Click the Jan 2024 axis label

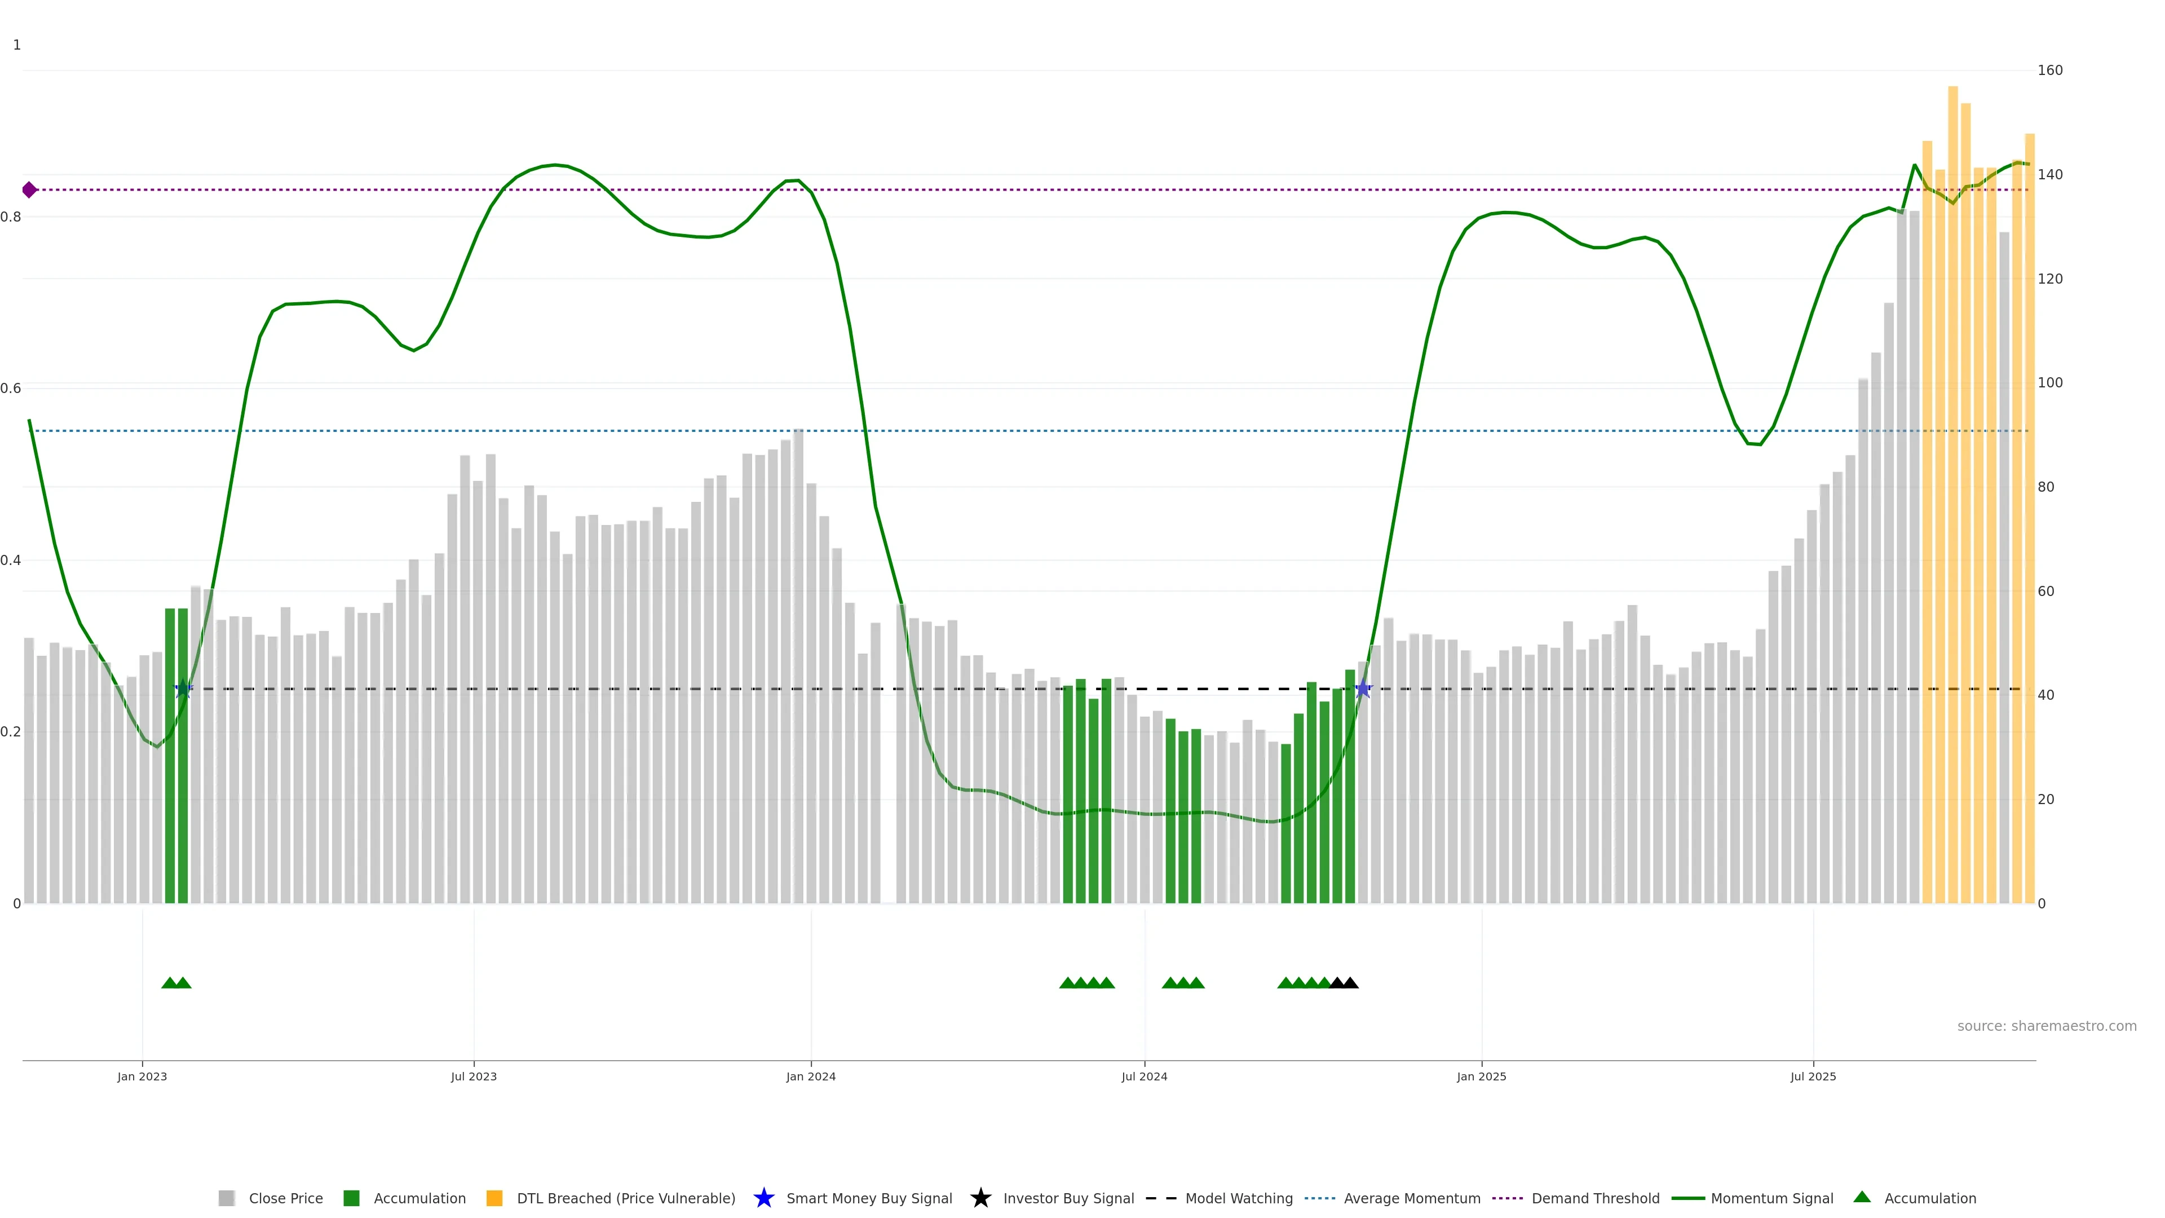810,1077
